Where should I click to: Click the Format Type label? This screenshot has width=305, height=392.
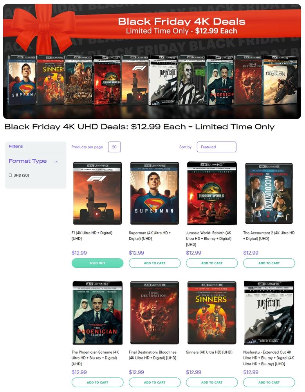click(28, 161)
